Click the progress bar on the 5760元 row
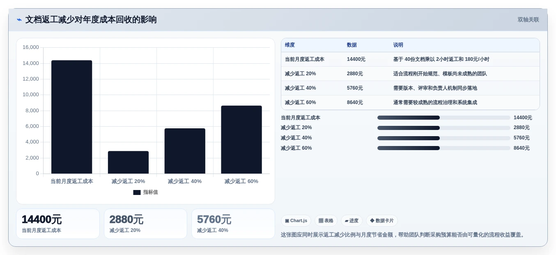This screenshot has width=556, height=255. pos(444,138)
